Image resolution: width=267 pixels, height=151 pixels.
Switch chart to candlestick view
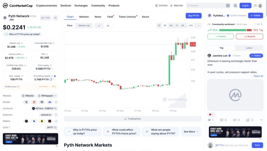coord(108,26)
